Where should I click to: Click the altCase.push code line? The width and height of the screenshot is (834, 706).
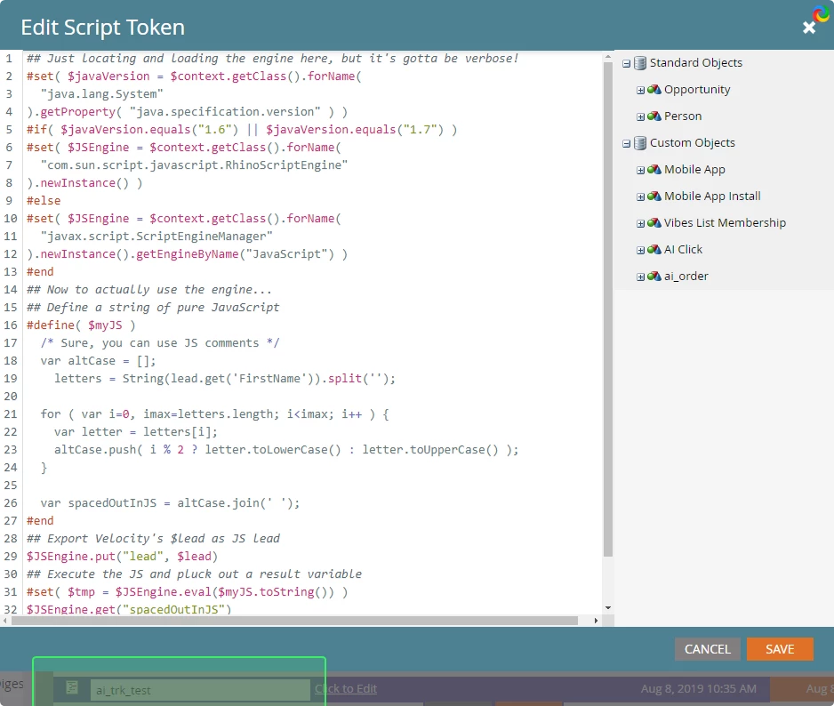(286, 450)
